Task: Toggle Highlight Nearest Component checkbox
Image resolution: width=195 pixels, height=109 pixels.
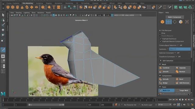Action: click(161, 41)
